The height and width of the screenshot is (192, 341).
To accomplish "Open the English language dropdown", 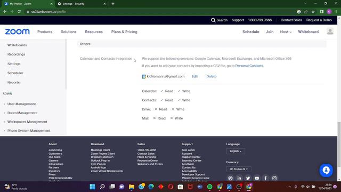I will [236, 151].
